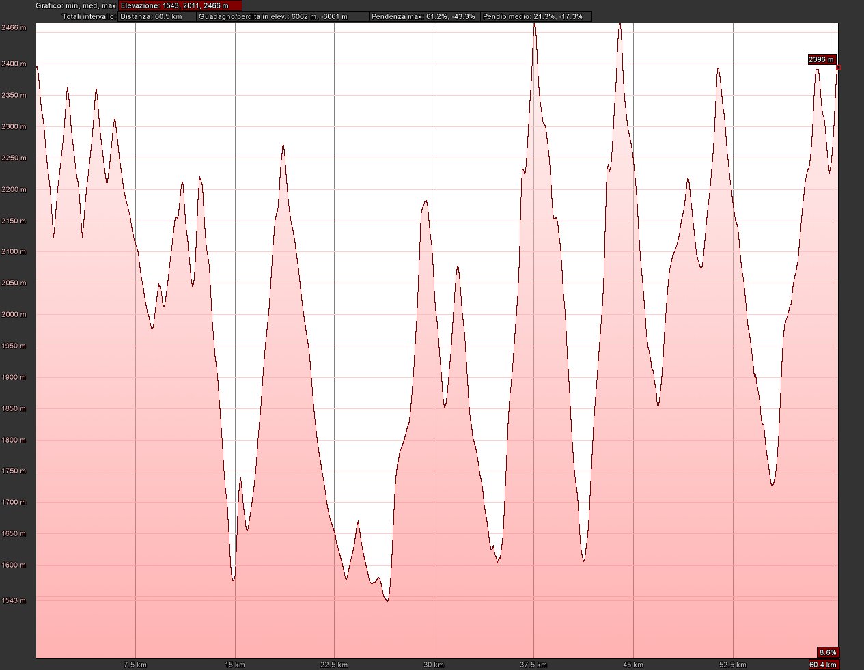
Task: Click the 22.5 km x-axis label
Action: pos(334,665)
